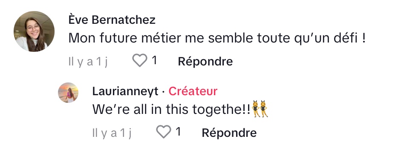The height and width of the screenshot is (153, 404).
Task: Click Répondre under Ève Bernatchez's comment
Action: pyautogui.click(x=205, y=62)
